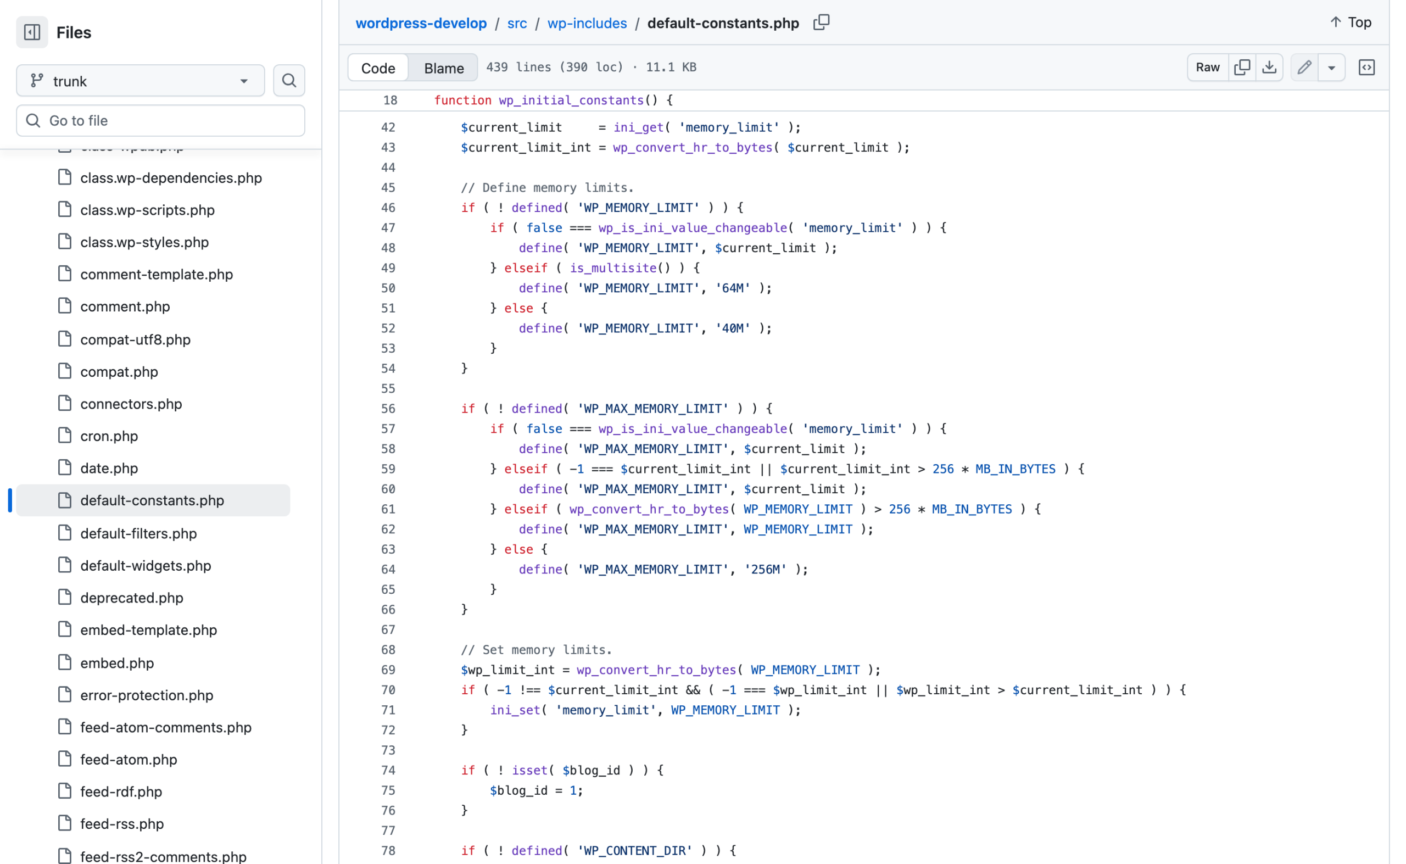Screen dimensions: 1406x864
Task: Jump to Top of file
Action: [1351, 23]
